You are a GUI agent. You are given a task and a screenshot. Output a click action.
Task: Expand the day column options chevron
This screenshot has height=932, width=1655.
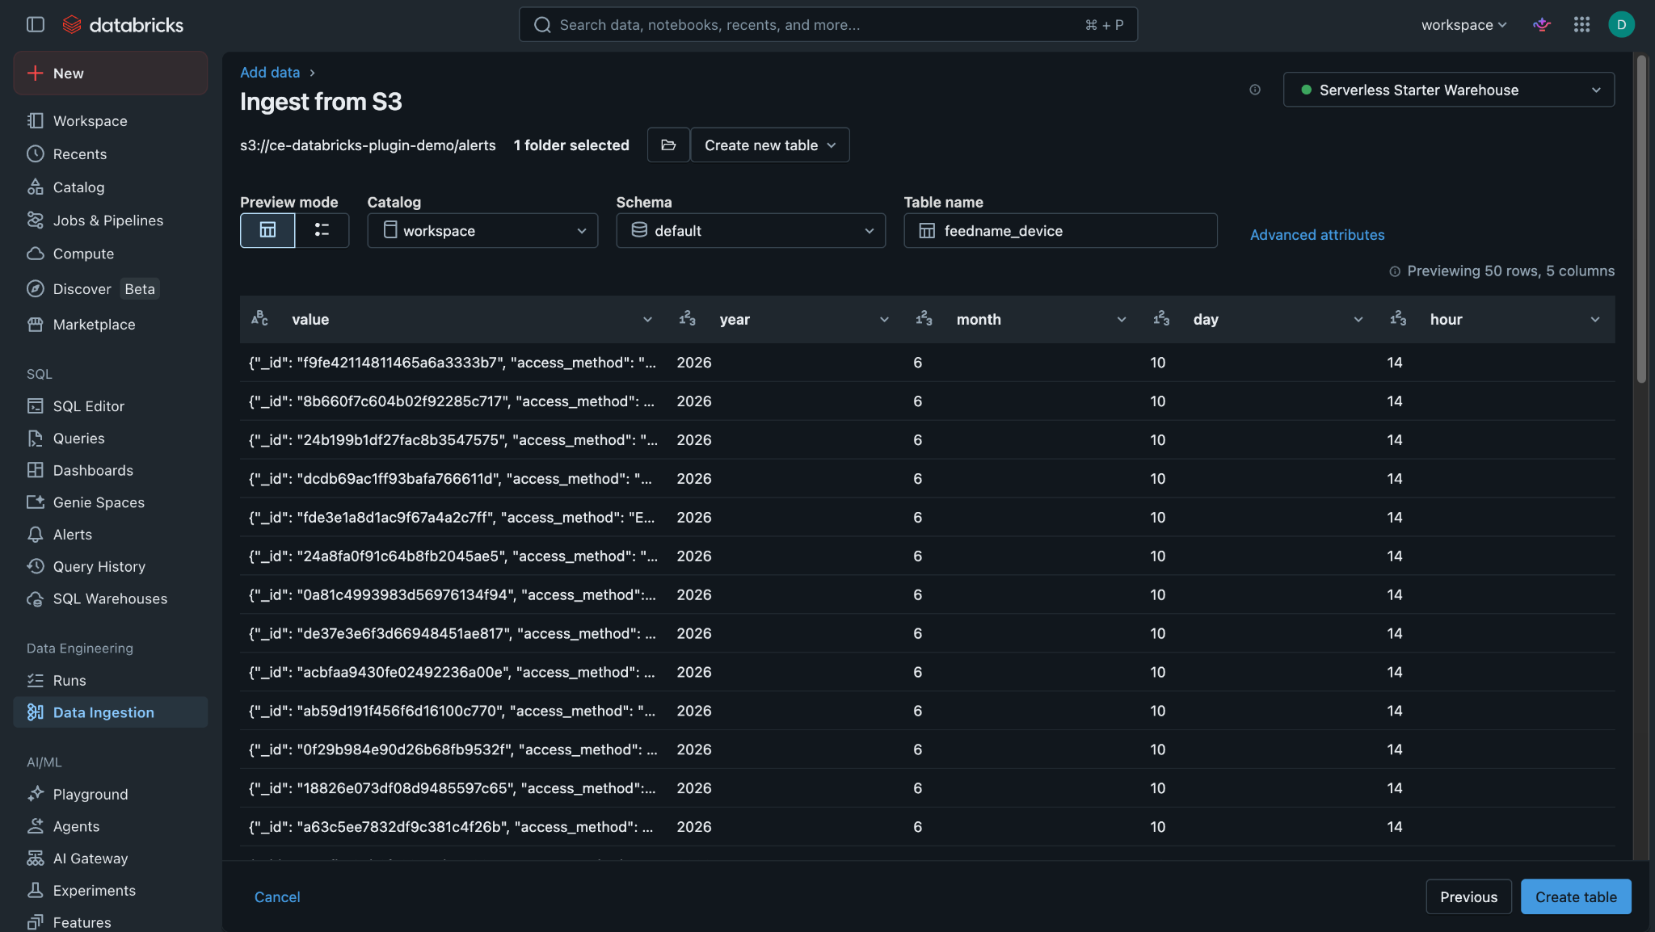1358,319
